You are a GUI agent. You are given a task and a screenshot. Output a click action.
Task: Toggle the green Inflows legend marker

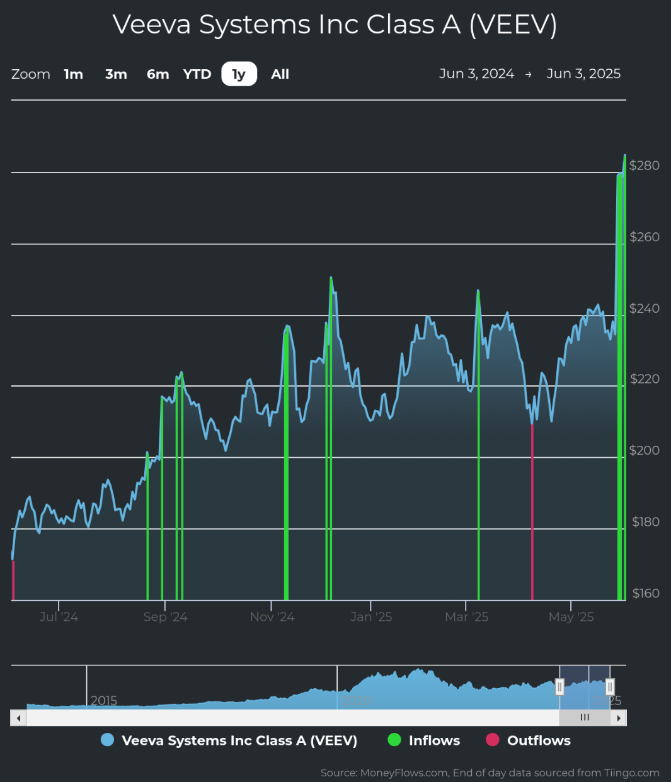tap(394, 740)
